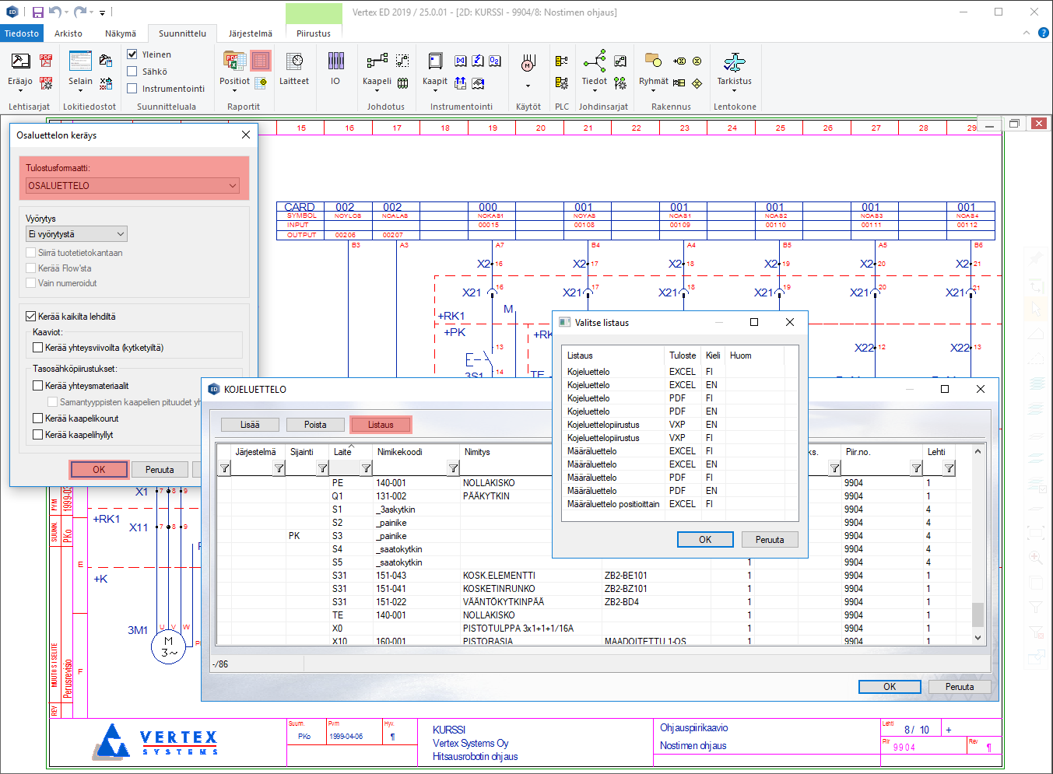Open the IO tool in ribbon
1053x774 pixels.
[x=335, y=62]
